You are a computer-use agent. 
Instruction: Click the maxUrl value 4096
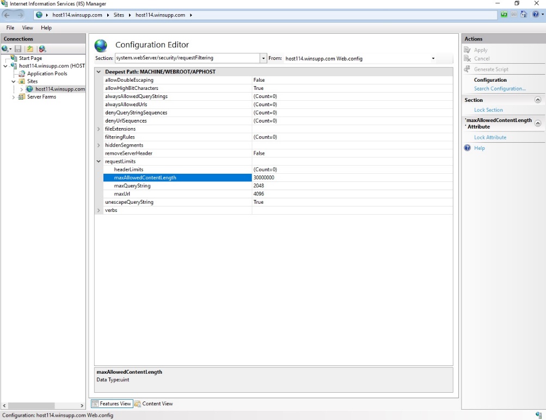259,194
